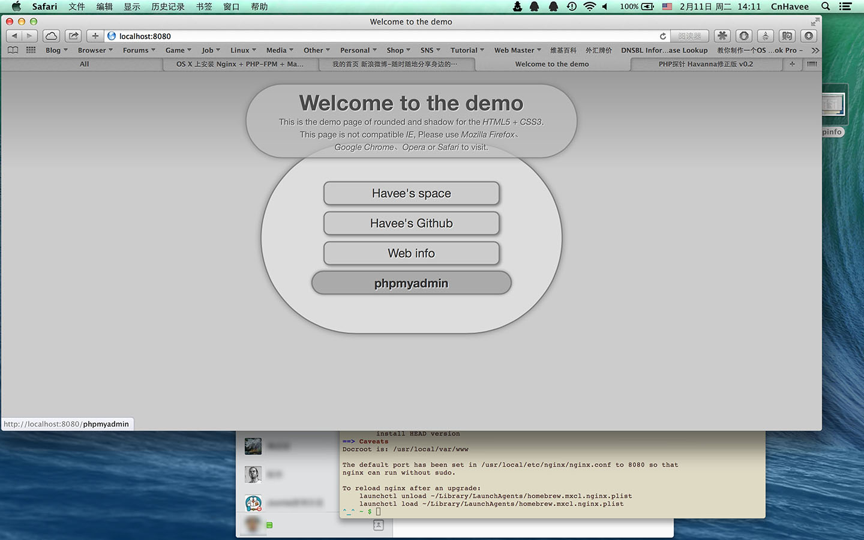The height and width of the screenshot is (540, 864).
Task: Click the extension icon right of the asterisk
Action: pyautogui.click(x=744, y=36)
